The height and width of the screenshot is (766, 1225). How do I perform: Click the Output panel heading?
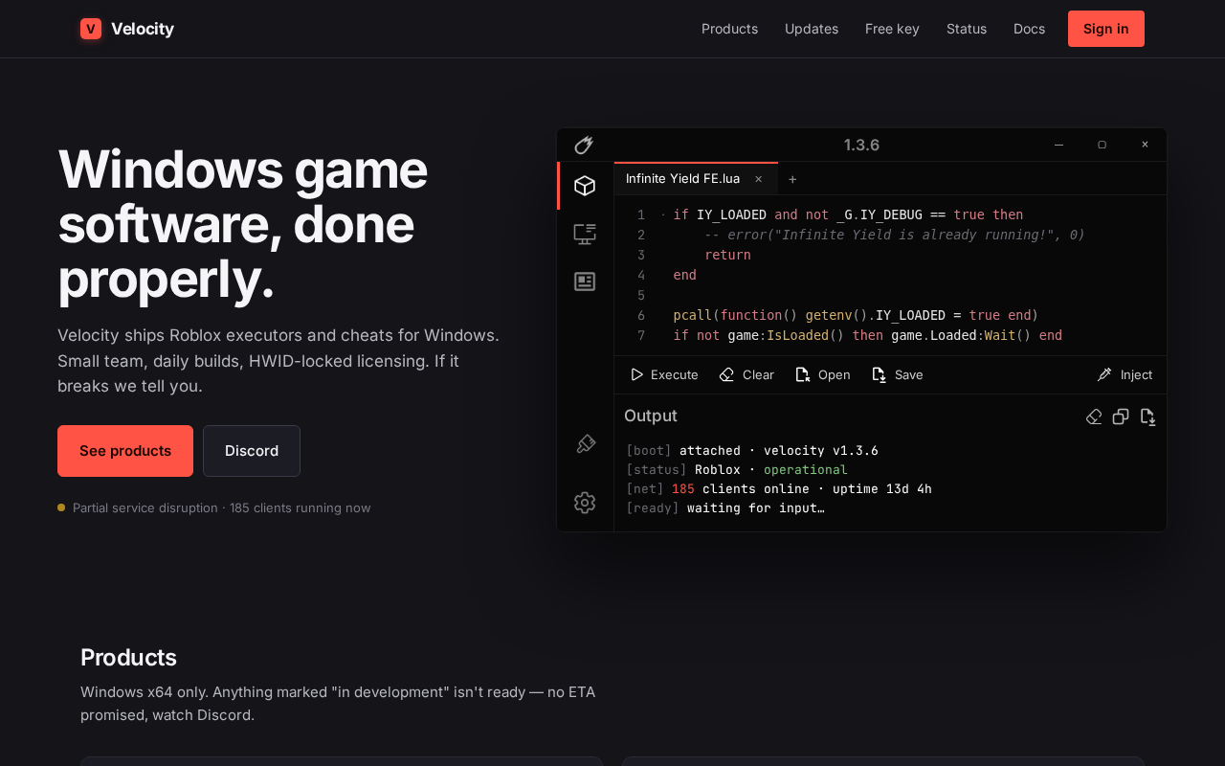point(651,416)
